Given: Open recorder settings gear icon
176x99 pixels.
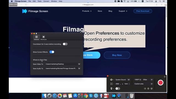Looking at the screenshot, I should pyautogui.click(x=148, y=89).
